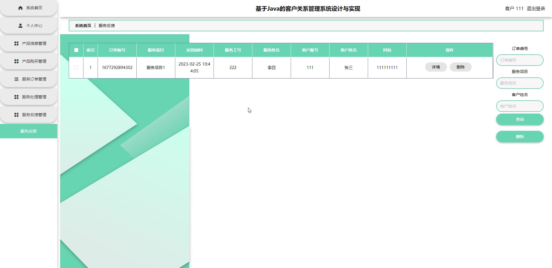Image resolution: width=552 pixels, height=268 pixels.
Task: Click the grid icon beside 产品购买管理
Action: pyautogui.click(x=16, y=61)
